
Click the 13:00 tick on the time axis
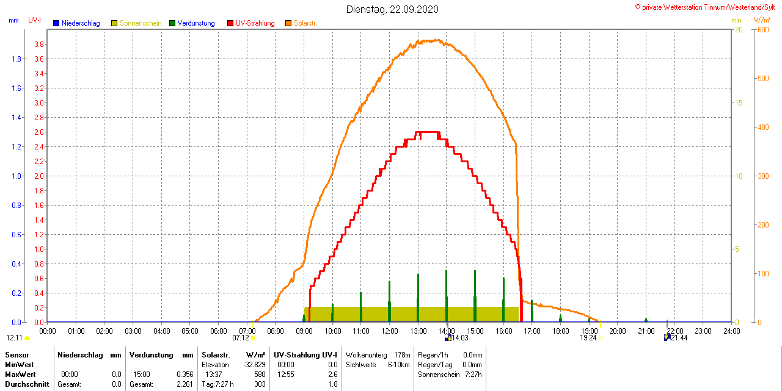click(x=418, y=331)
